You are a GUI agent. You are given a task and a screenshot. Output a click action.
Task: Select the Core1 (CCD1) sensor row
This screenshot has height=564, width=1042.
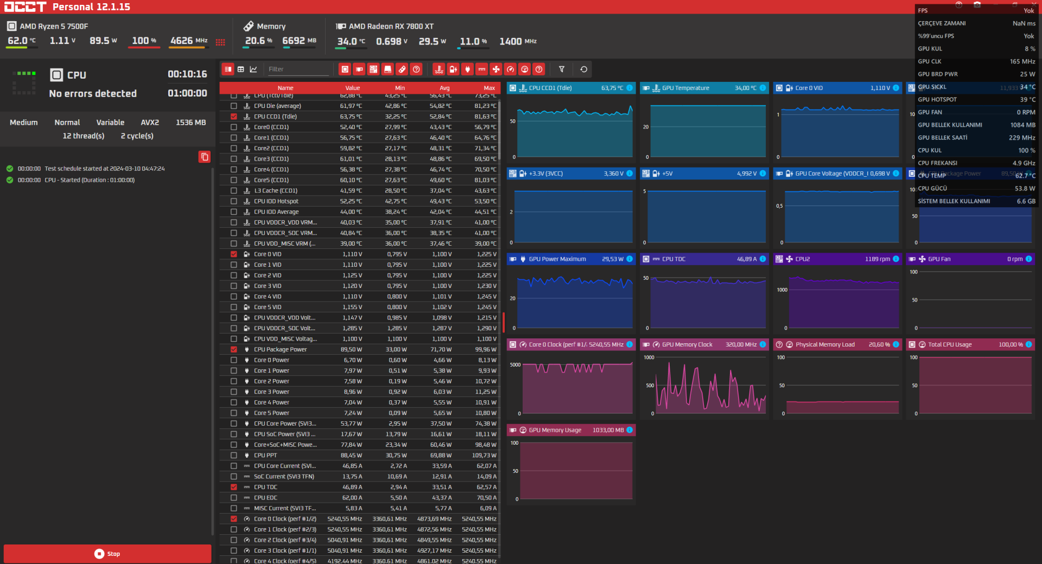point(359,138)
